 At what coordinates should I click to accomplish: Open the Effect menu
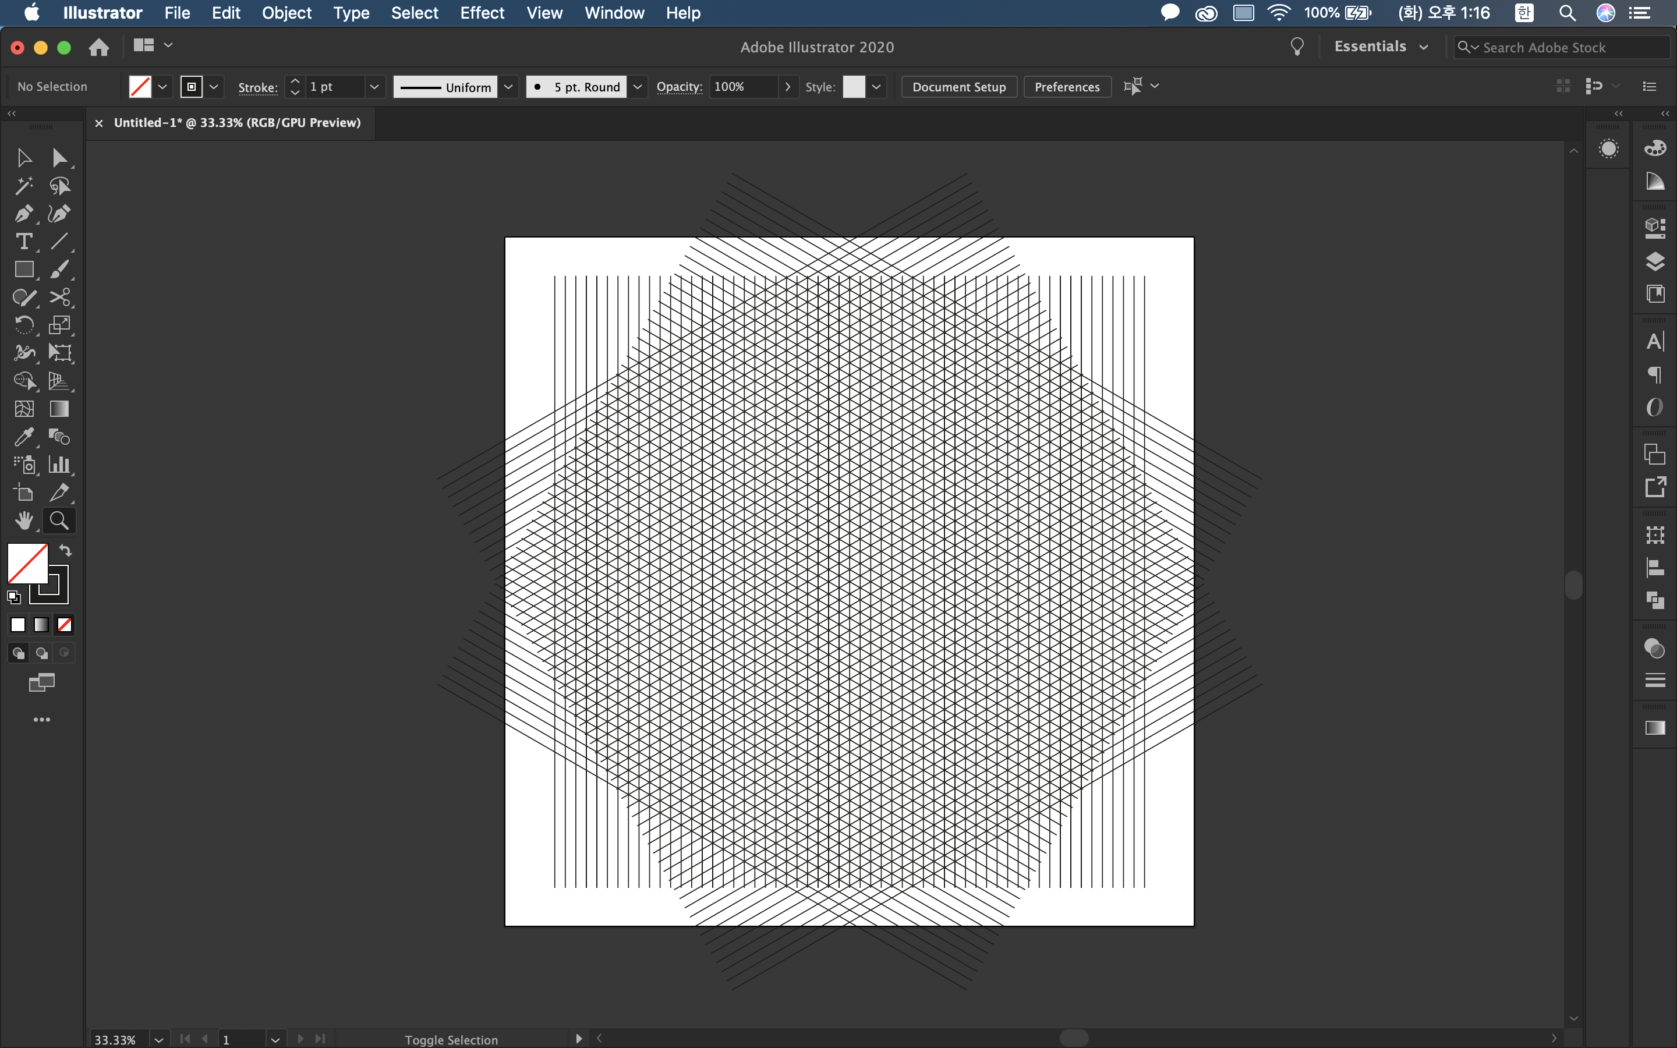click(482, 12)
